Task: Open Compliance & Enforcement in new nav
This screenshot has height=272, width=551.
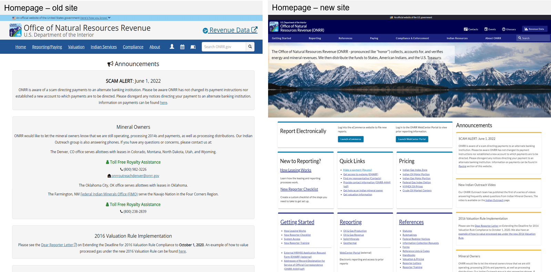Action: 412,38
